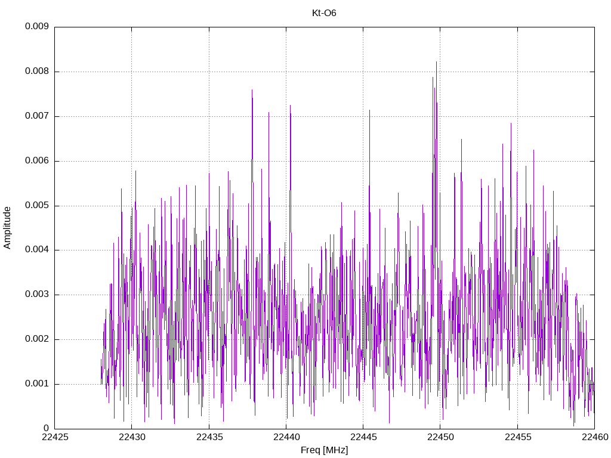611x458 pixels.
Task: Click y-axis tick value 0.008
Action: pyautogui.click(x=37, y=72)
